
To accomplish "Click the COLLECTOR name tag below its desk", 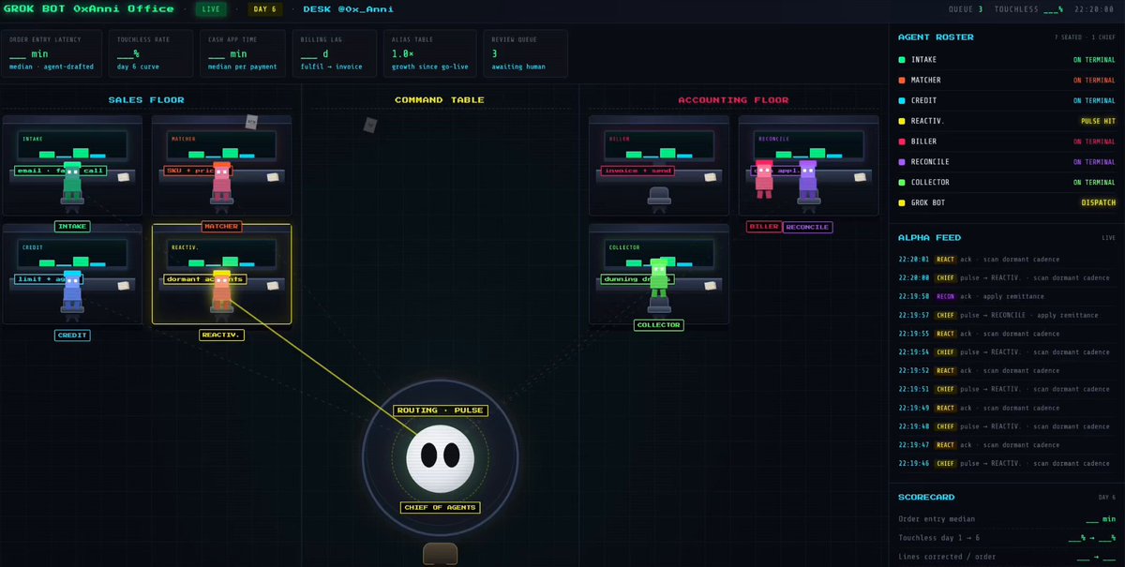I will (658, 325).
